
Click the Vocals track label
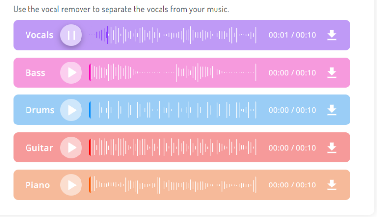tap(39, 35)
